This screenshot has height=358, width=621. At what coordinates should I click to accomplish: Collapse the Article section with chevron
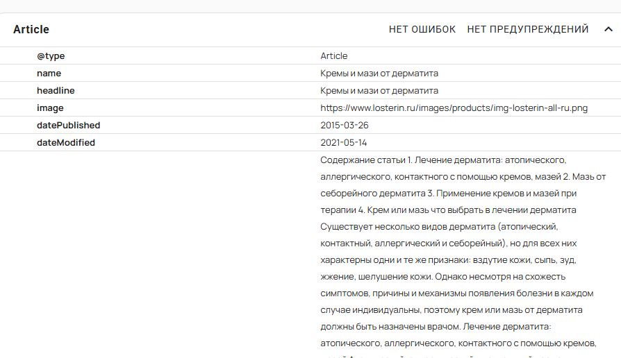click(608, 29)
